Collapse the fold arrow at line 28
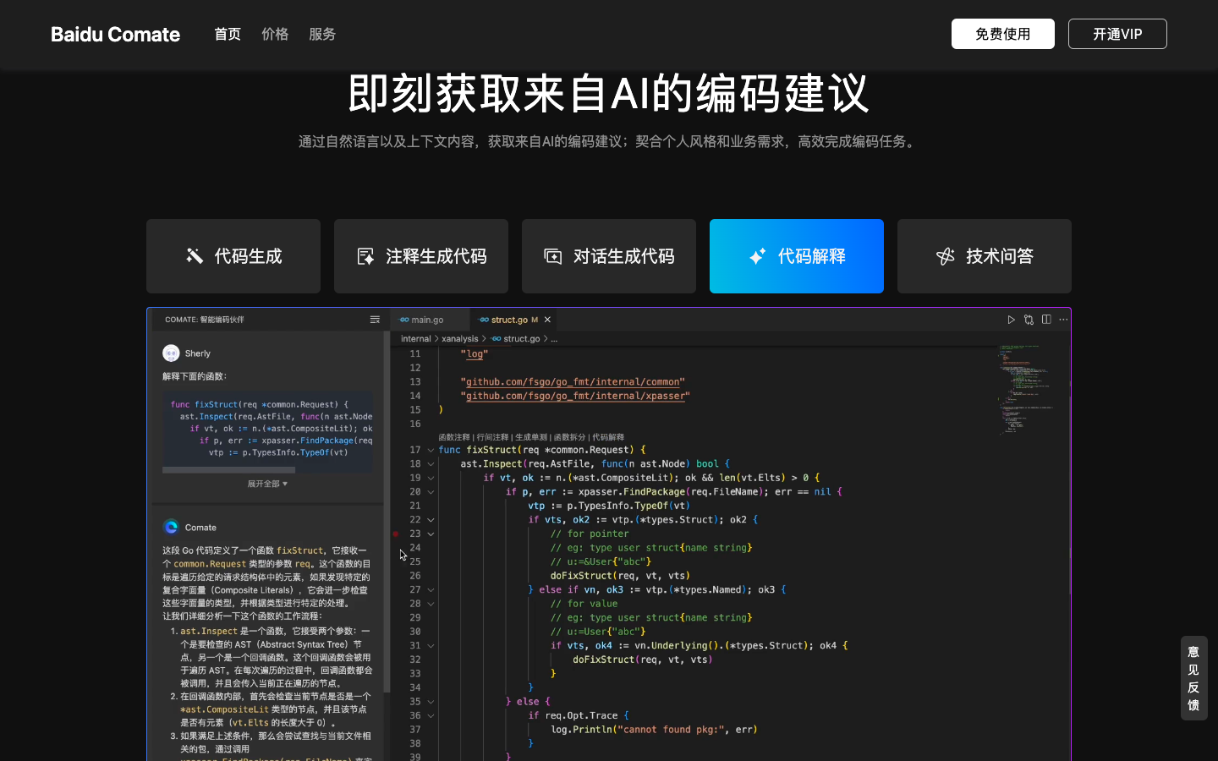Viewport: 1218px width, 761px height. click(431, 604)
